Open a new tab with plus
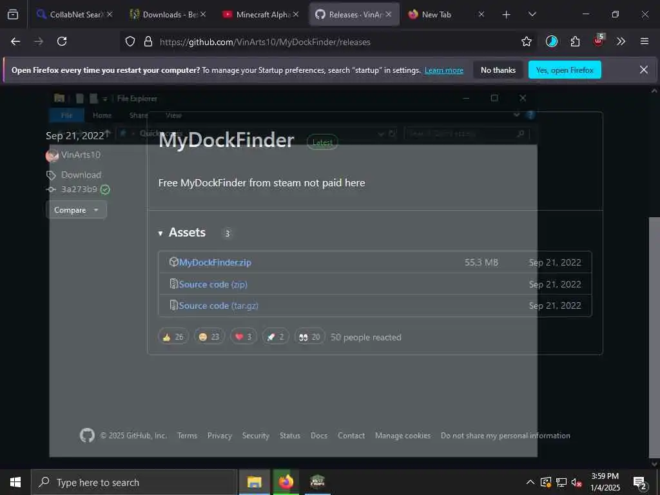This screenshot has width=660, height=495. point(507,15)
